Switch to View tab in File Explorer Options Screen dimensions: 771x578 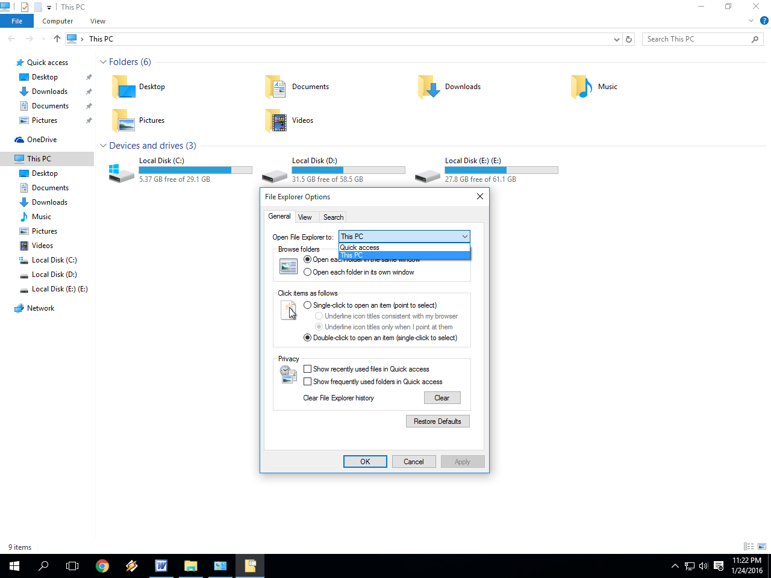305,217
